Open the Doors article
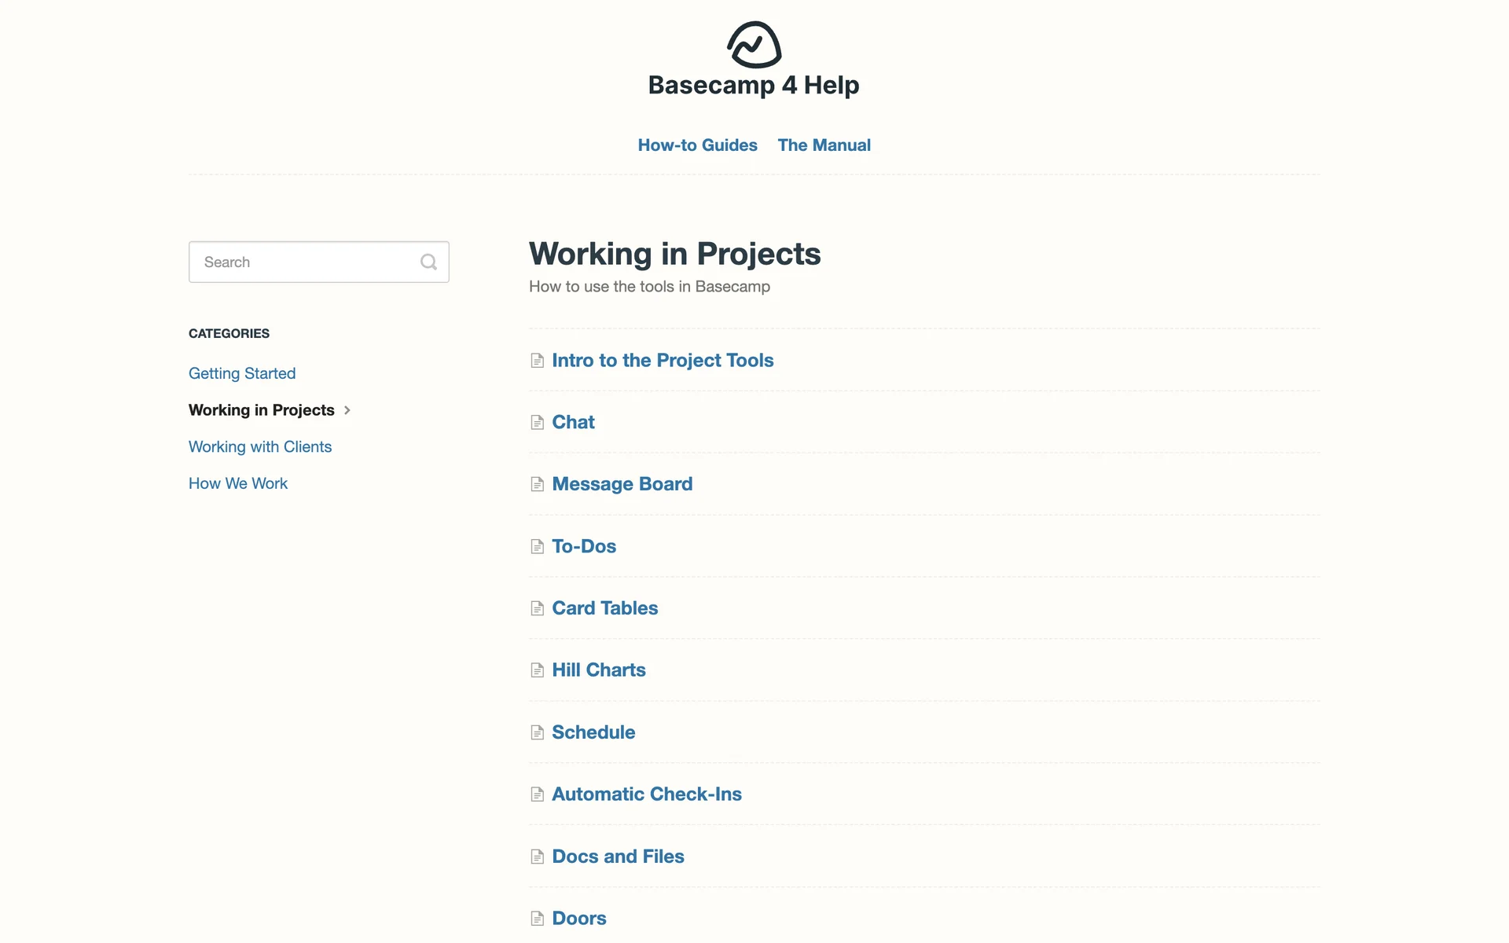This screenshot has width=1509, height=943. pos(578,918)
